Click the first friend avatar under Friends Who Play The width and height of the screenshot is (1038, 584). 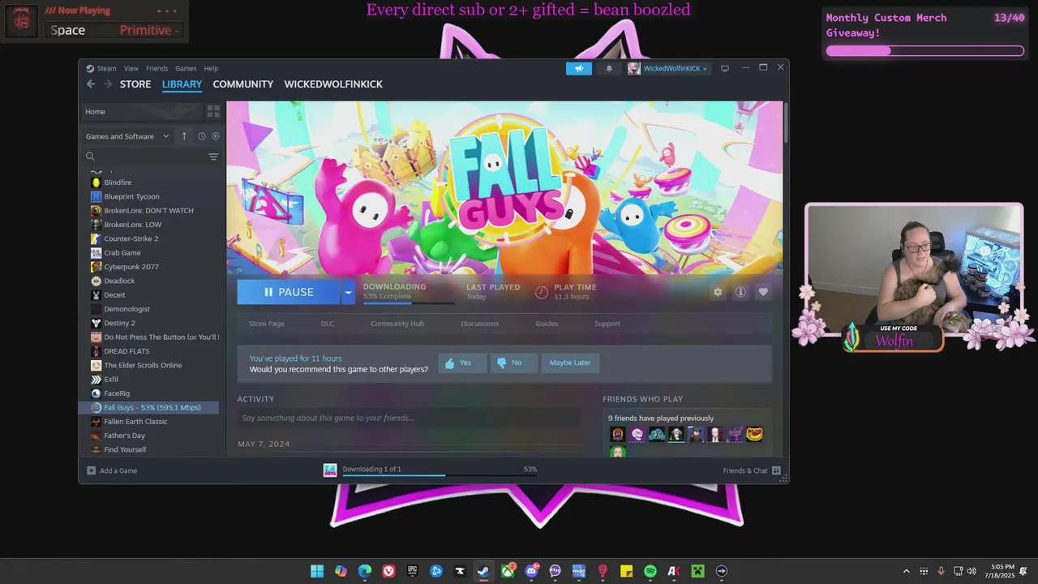click(x=618, y=434)
